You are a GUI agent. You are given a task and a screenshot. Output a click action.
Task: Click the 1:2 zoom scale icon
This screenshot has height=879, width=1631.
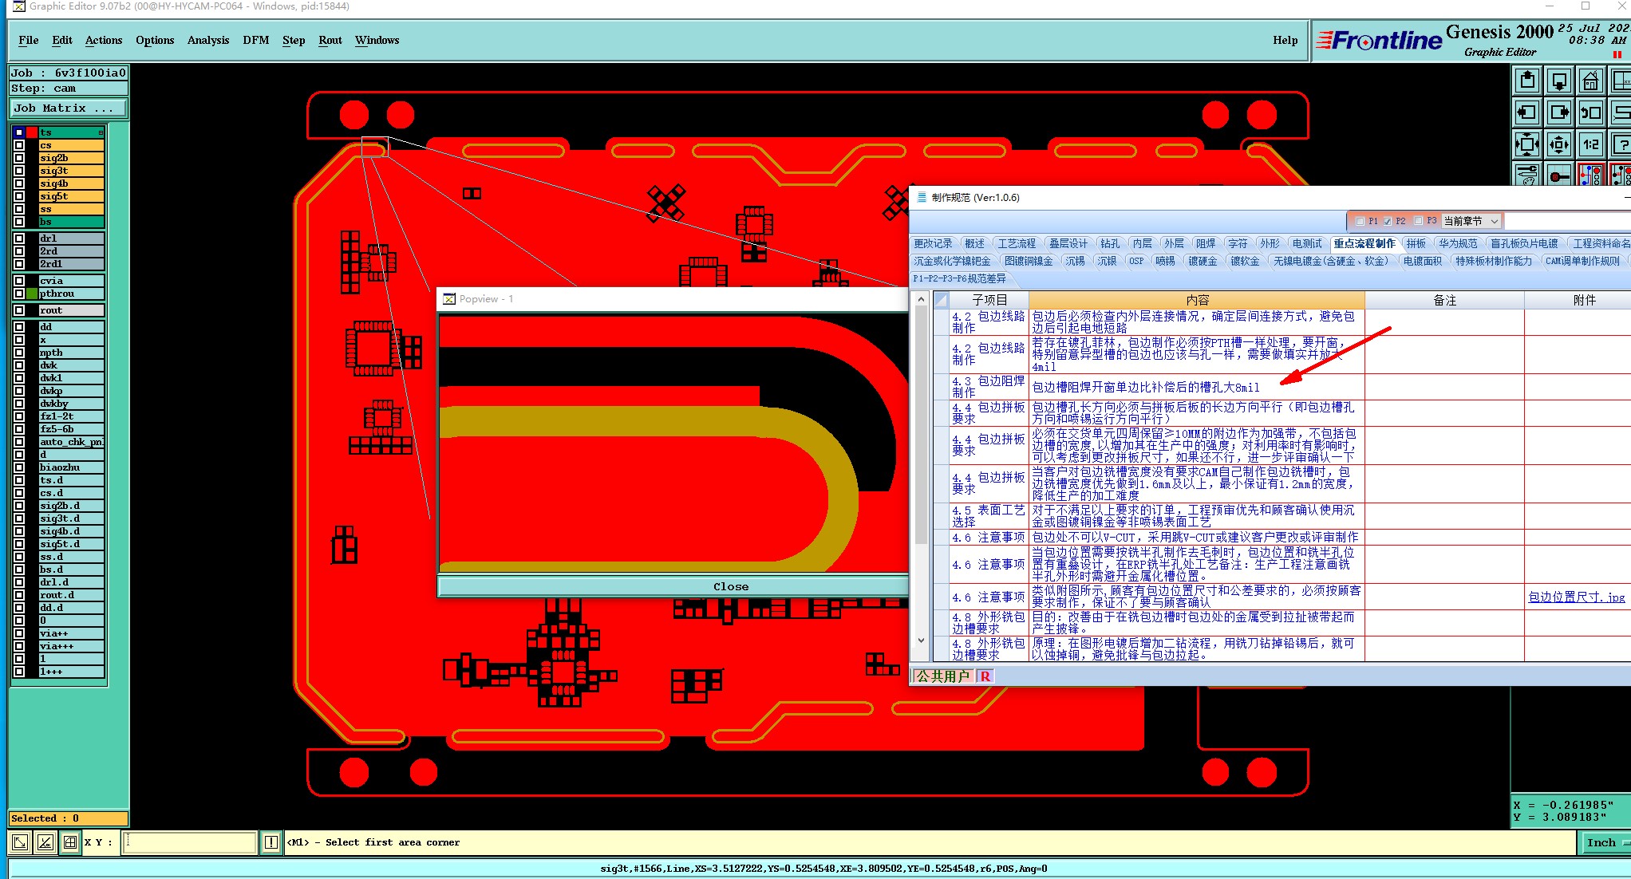(x=1590, y=144)
